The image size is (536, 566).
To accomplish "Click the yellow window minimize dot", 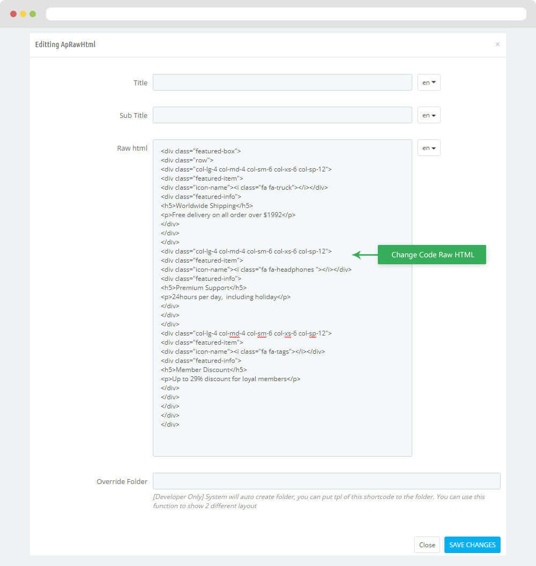I will click(x=23, y=14).
